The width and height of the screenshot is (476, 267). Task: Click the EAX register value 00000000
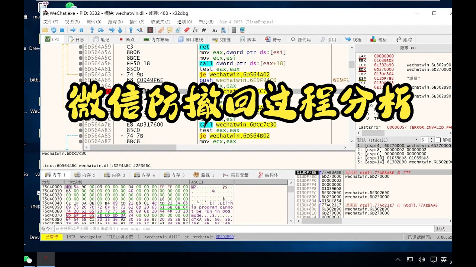[x=384, y=56]
